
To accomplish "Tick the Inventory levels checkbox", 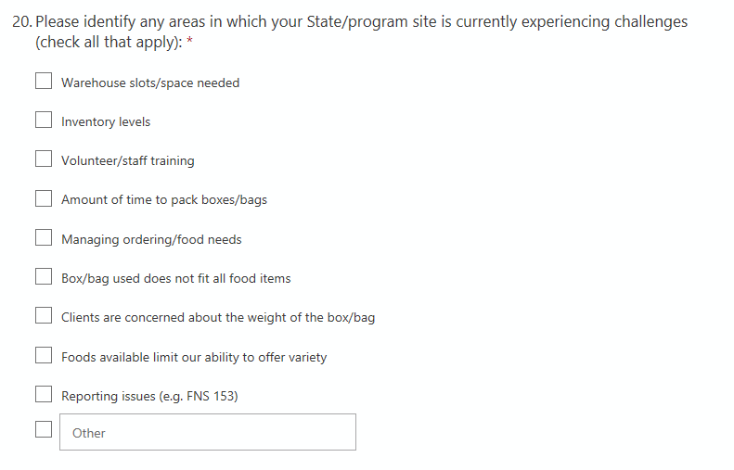I will coord(44,121).
